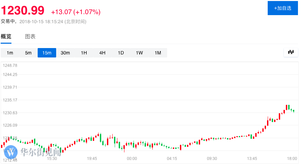Image resolution: width=302 pixels, height=165 pixels.
Task: Open the candlestick chart type icon
Action: pos(291,52)
